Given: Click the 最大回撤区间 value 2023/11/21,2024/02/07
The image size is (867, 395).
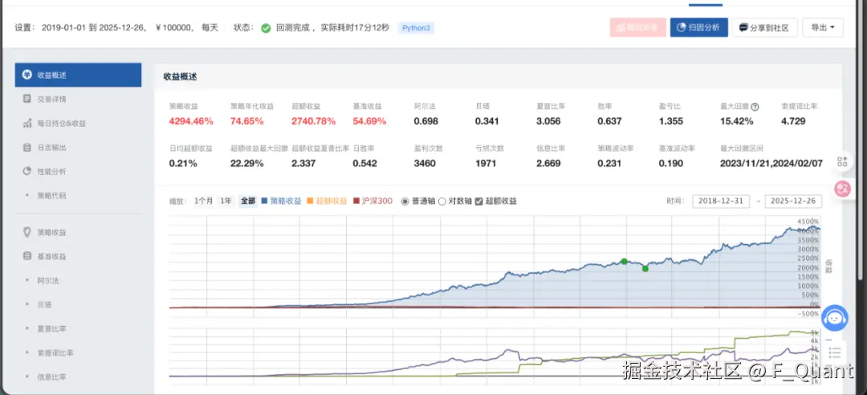Looking at the screenshot, I should (x=771, y=163).
